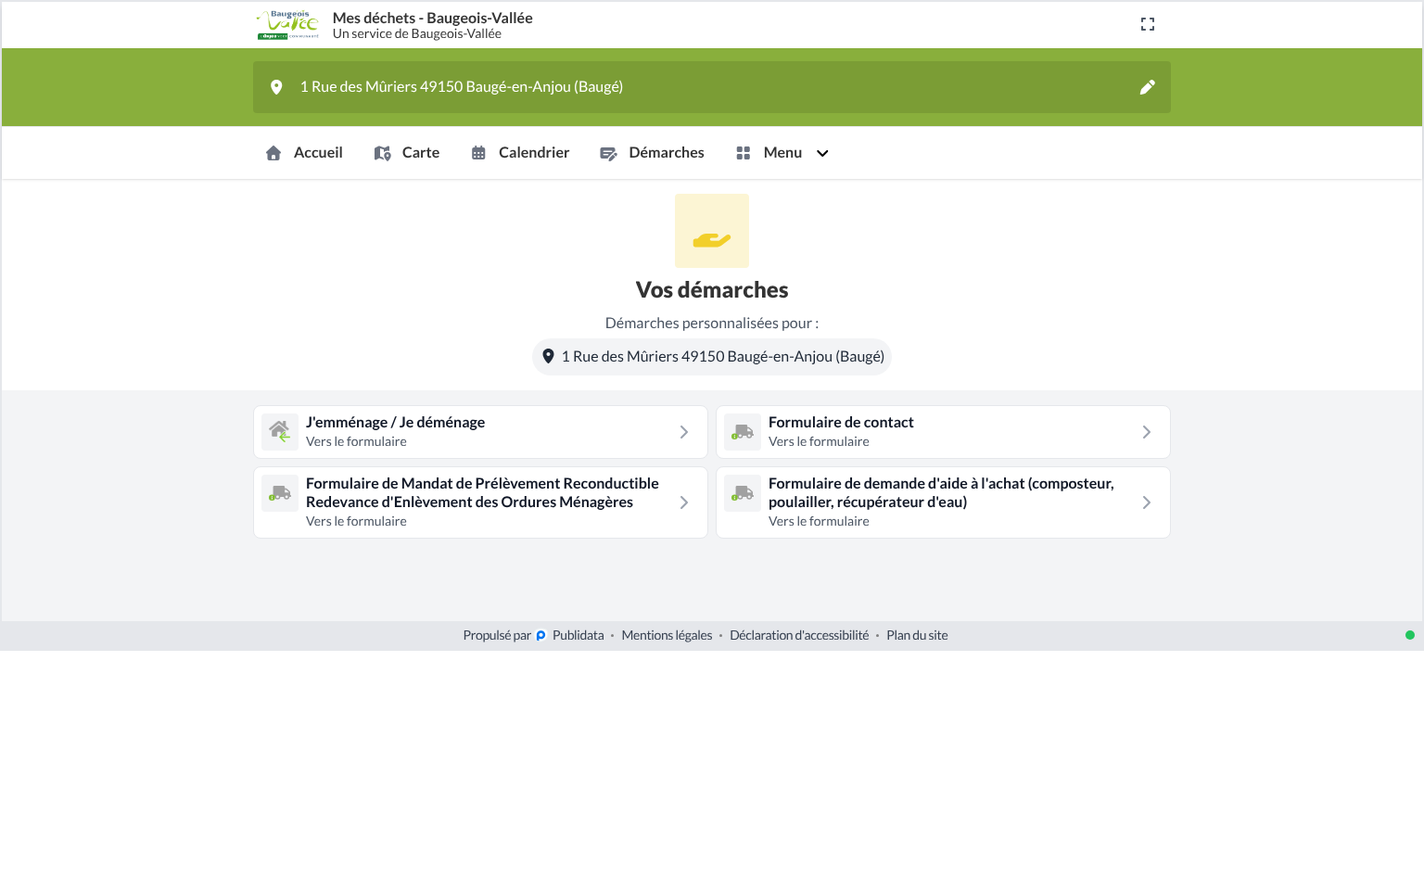Click the pencil edit address icon
The image size is (1424, 890).
click(1148, 87)
